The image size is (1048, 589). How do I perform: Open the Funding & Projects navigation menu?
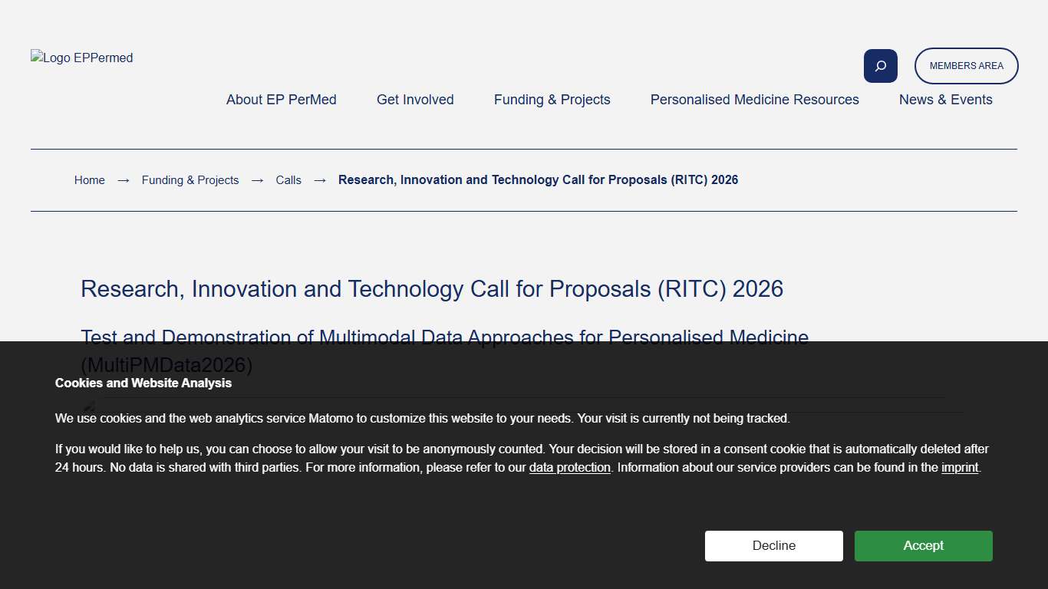552,100
